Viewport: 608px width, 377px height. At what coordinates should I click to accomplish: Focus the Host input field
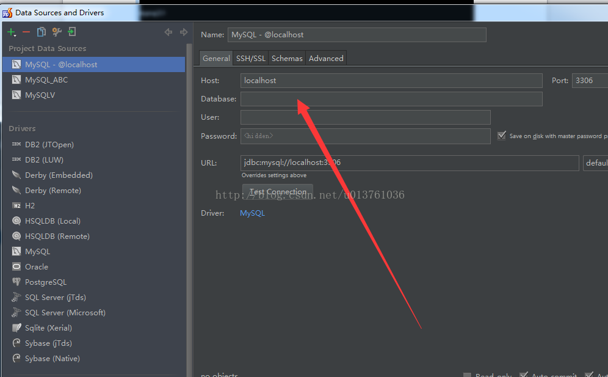point(391,81)
